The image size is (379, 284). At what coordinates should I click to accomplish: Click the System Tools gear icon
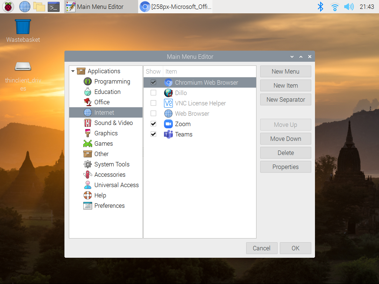click(87, 164)
